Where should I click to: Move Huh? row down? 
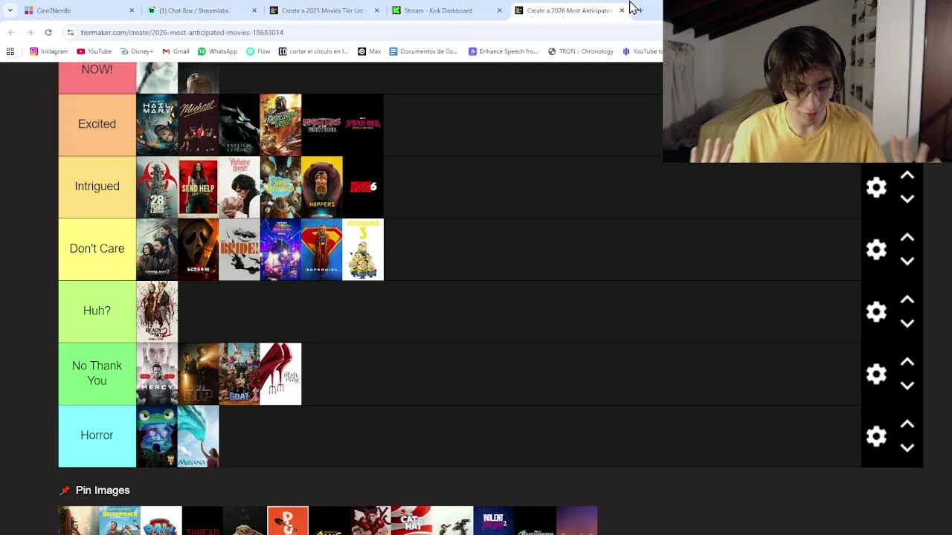tap(907, 323)
